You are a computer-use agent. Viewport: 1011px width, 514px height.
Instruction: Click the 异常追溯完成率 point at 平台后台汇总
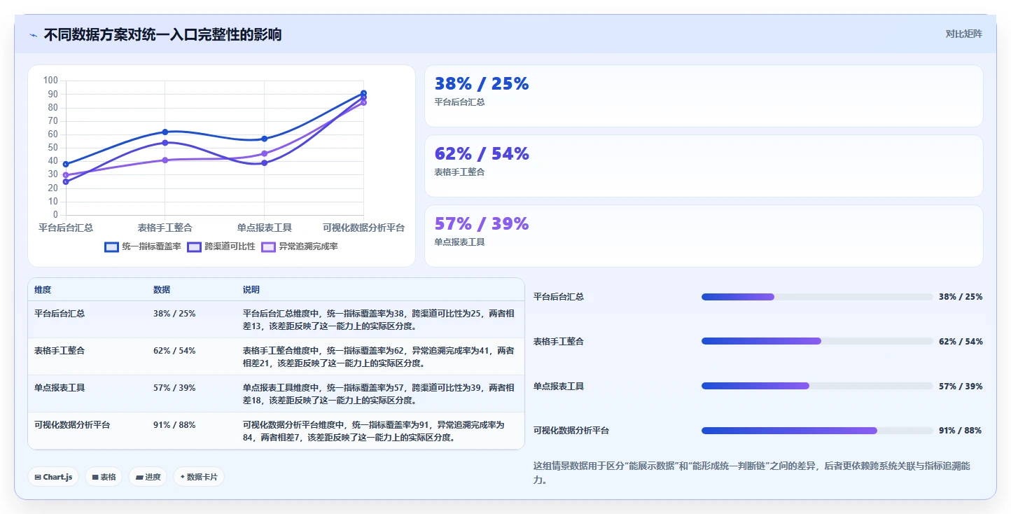click(66, 175)
